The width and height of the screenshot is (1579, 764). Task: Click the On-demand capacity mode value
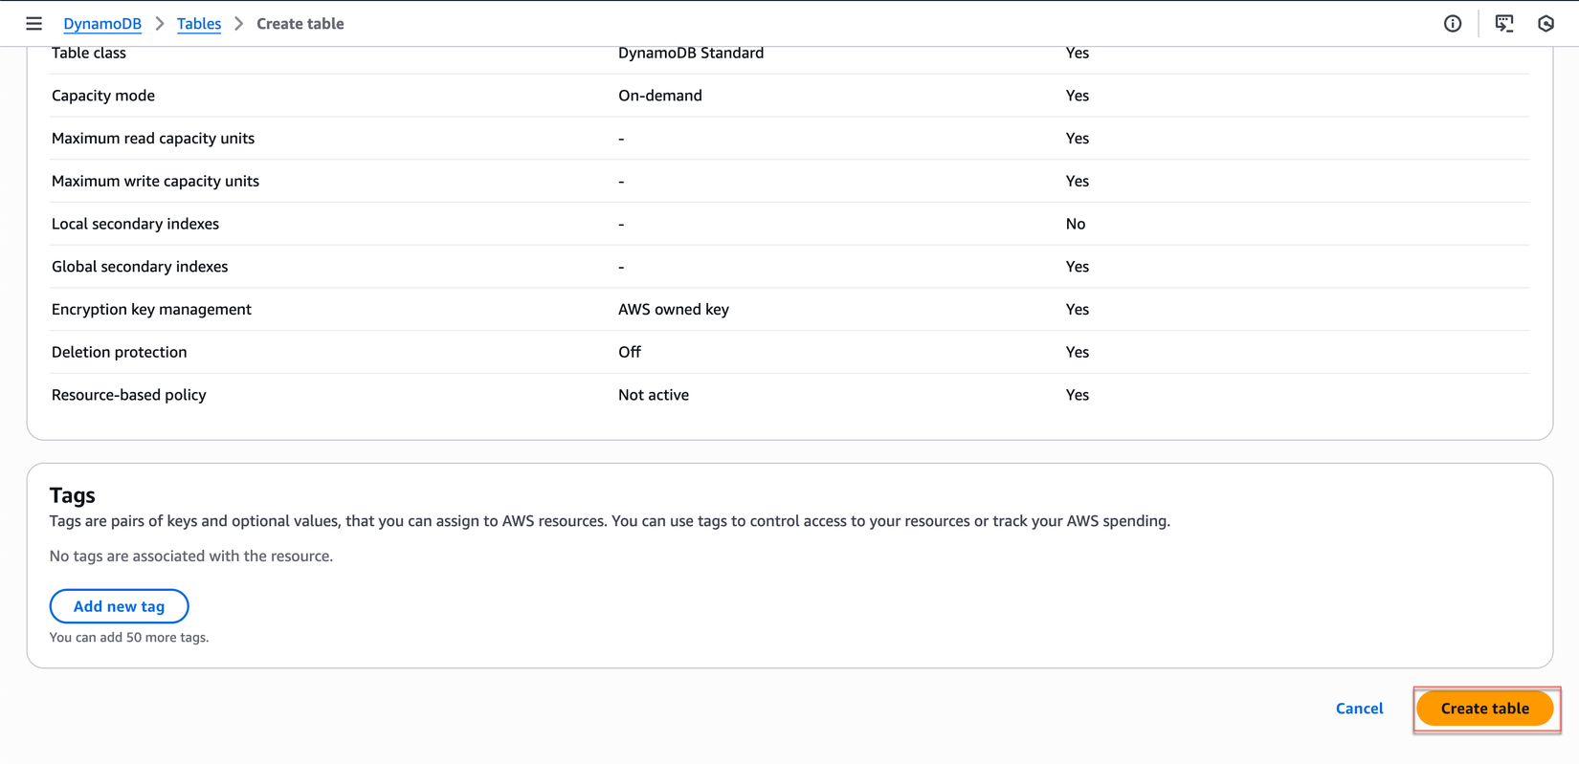point(660,96)
